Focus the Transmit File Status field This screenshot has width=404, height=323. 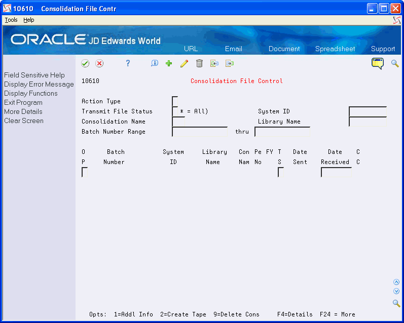(175, 111)
